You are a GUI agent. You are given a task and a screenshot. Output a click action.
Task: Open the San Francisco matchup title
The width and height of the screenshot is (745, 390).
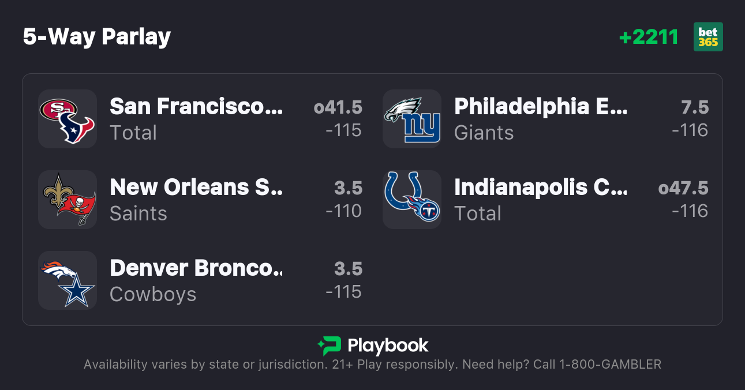(x=196, y=107)
